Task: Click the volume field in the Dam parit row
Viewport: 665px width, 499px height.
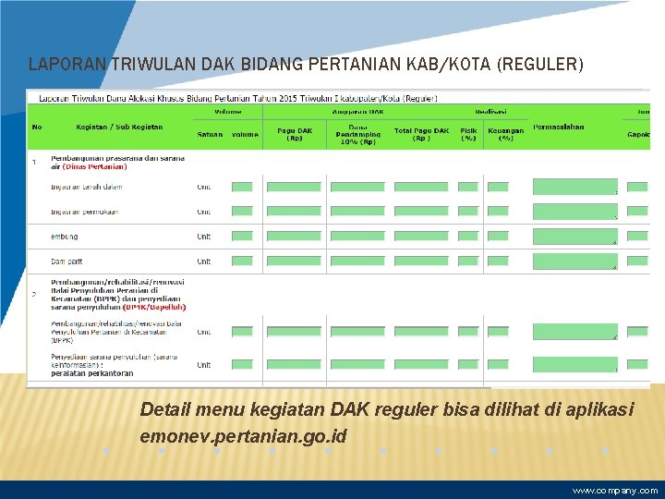Action: (x=242, y=261)
